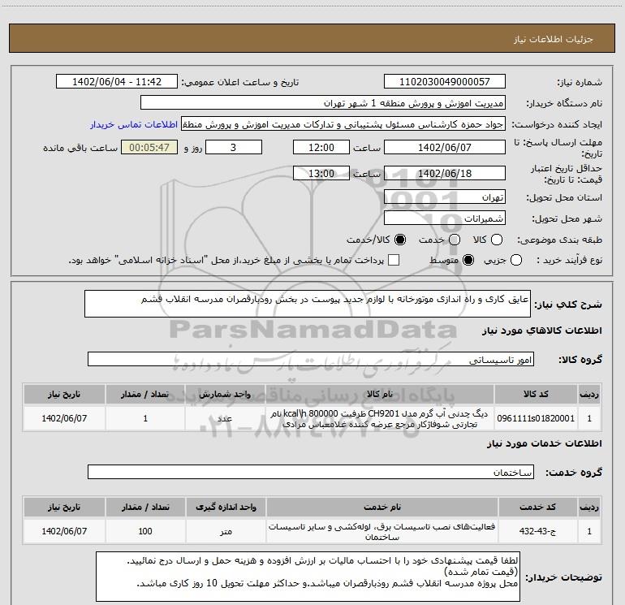Toggle the Islamic treasury bonds payment checkbox
The height and width of the screenshot is (605, 625).
point(394,260)
